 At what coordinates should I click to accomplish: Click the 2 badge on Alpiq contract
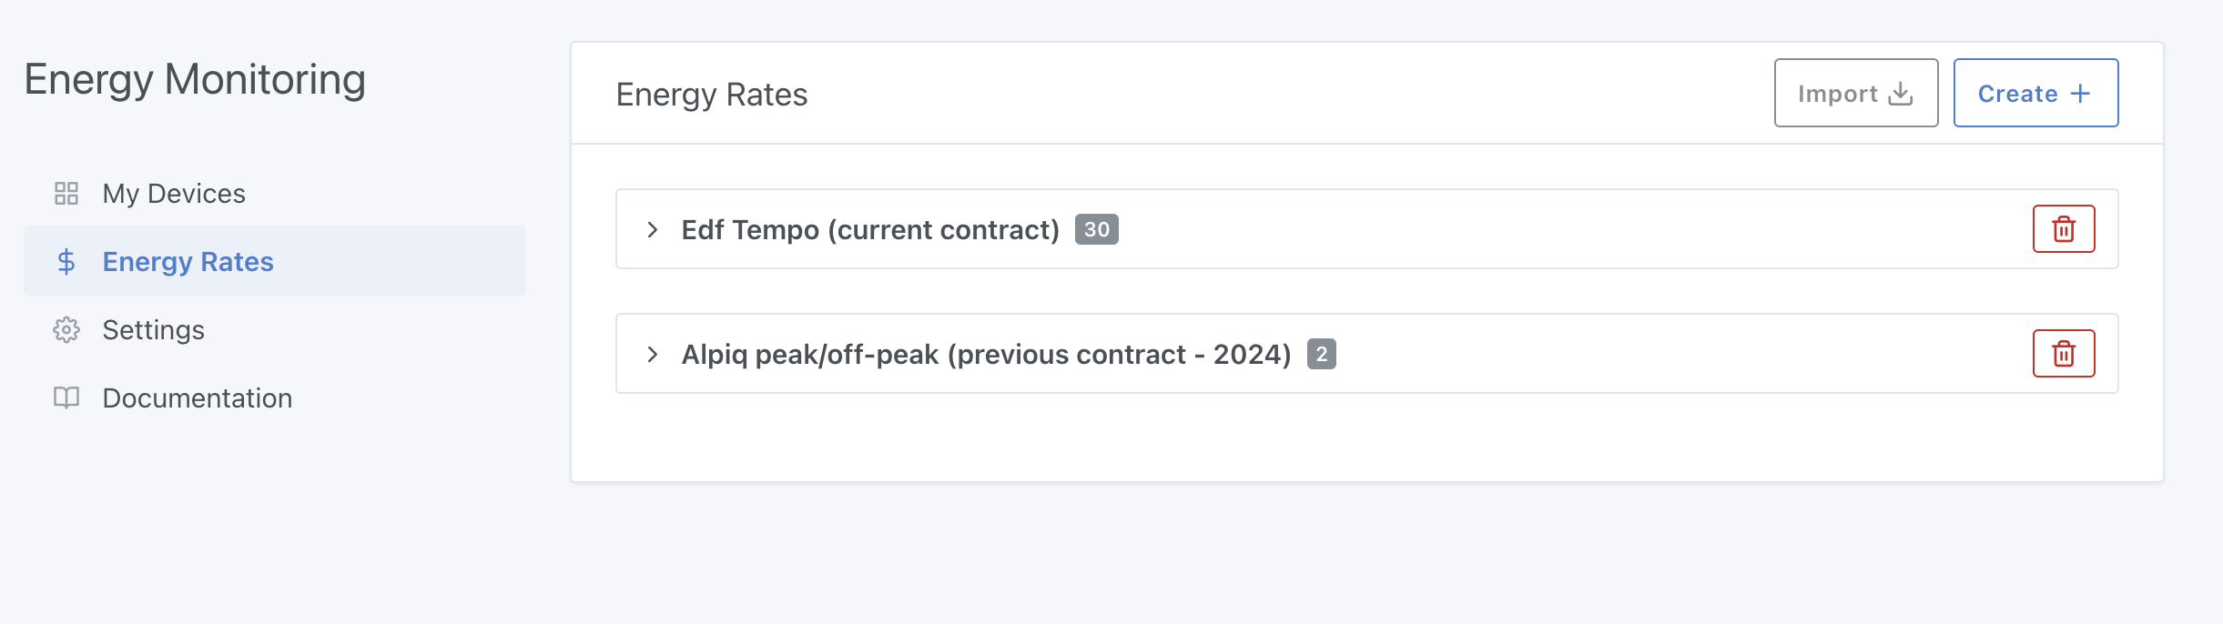[x=1322, y=355]
